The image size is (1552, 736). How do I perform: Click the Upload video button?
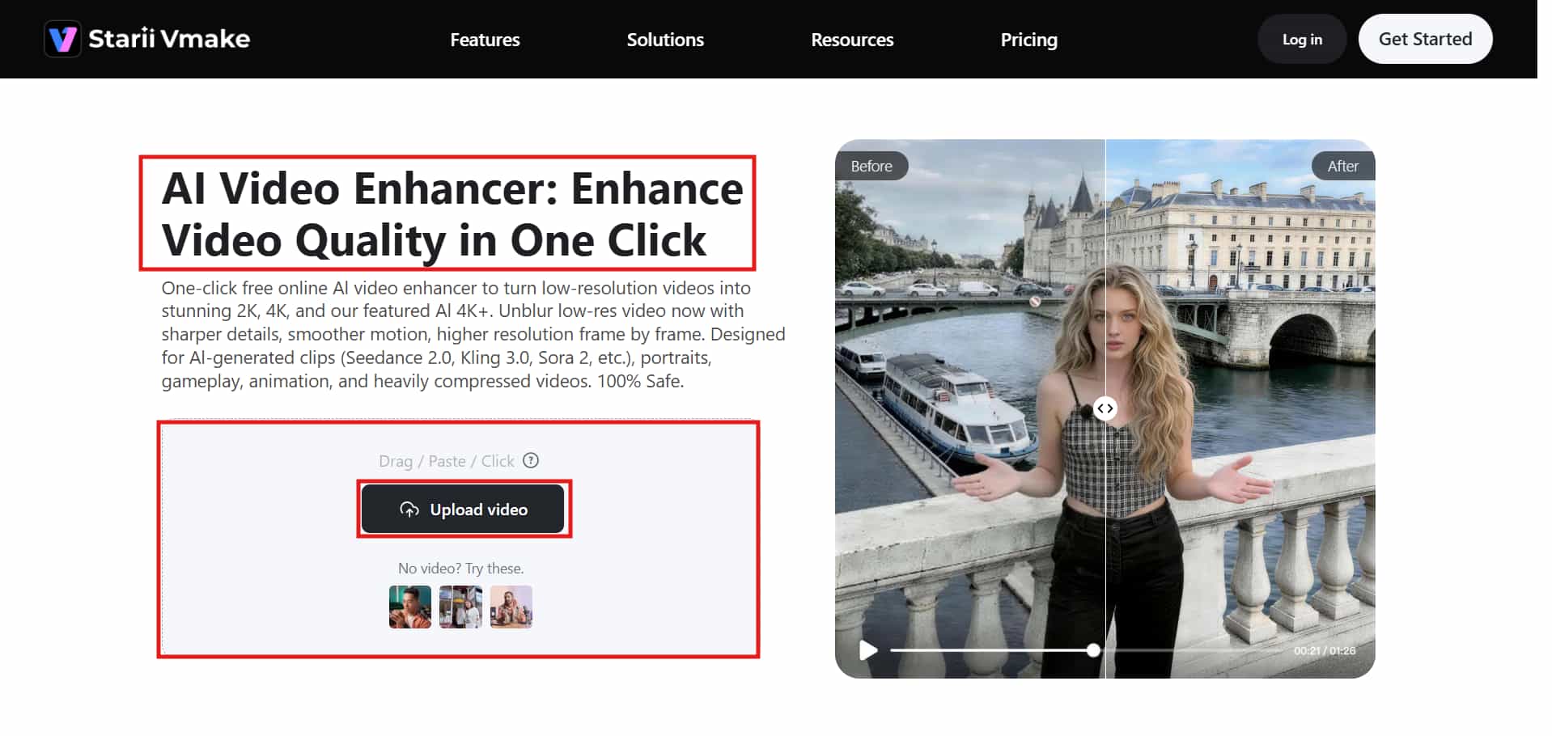click(x=463, y=509)
